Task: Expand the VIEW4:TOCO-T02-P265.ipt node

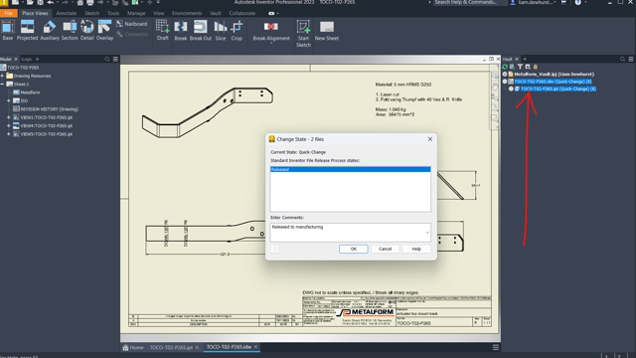Action: point(9,126)
